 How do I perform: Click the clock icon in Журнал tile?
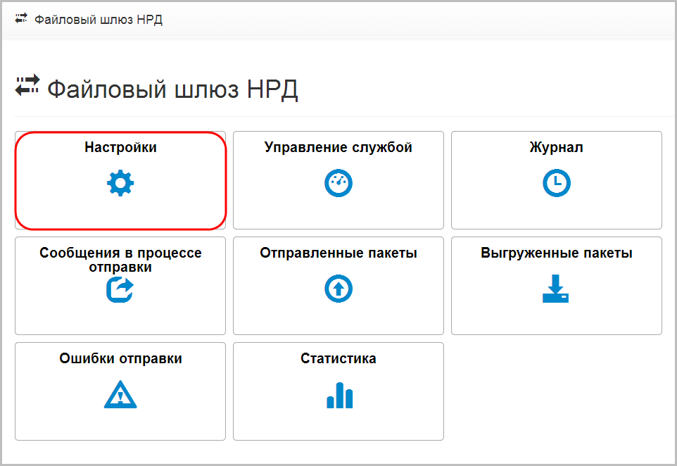point(557,183)
